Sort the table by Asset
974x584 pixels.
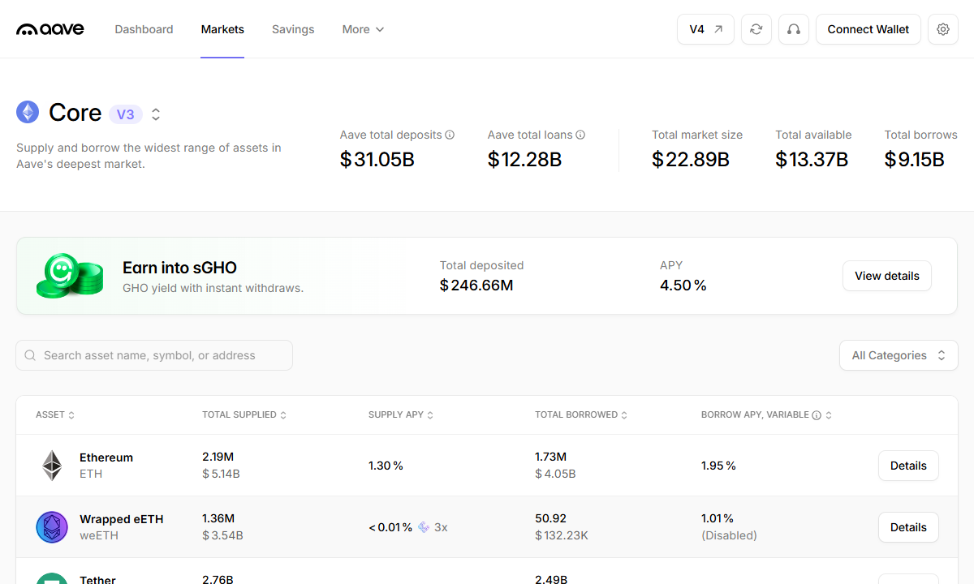55,415
